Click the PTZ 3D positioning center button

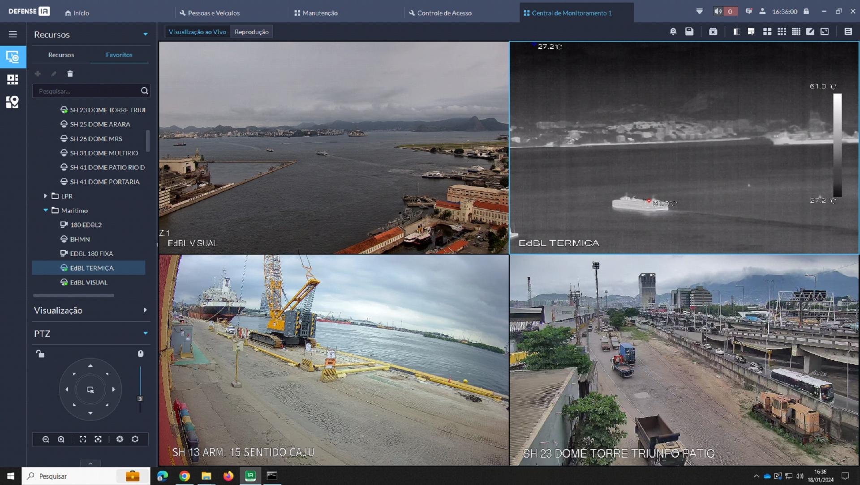(x=90, y=390)
